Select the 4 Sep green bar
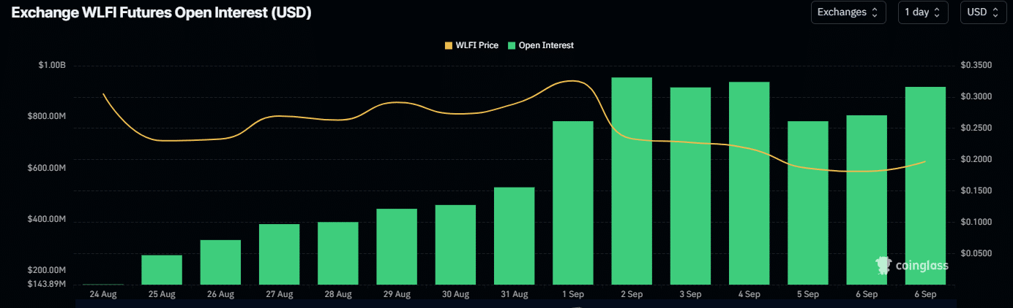This screenshot has width=1013, height=308. click(x=749, y=183)
